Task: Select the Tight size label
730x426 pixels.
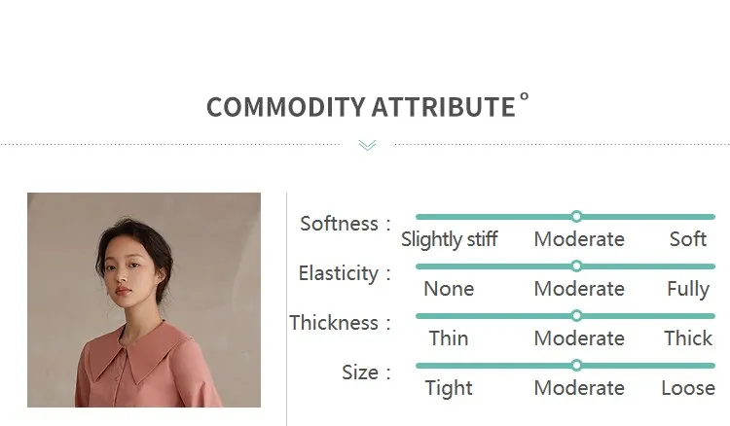Action: click(449, 388)
